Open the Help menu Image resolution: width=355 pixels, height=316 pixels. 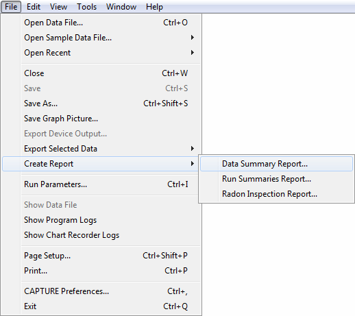pyautogui.click(x=154, y=7)
